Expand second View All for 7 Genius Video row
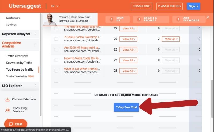The height and width of the screenshot is (132, 214). point(171,39)
